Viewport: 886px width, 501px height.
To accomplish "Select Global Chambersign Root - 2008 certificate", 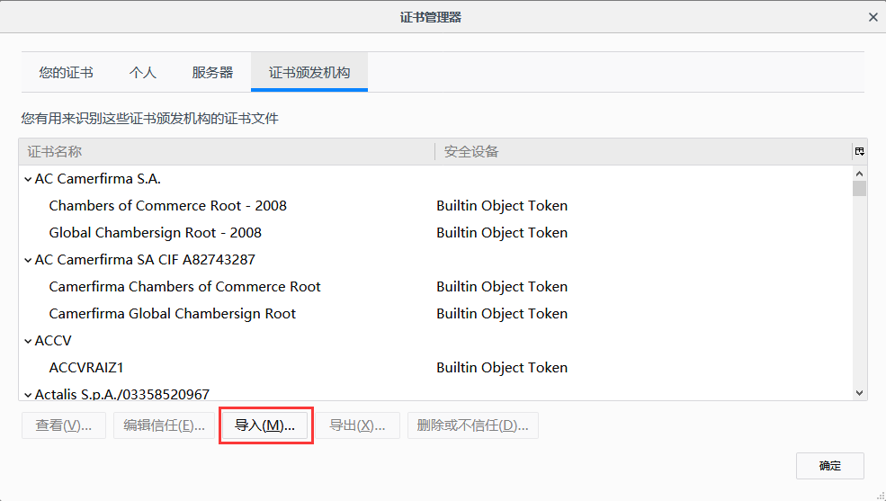I will [155, 233].
